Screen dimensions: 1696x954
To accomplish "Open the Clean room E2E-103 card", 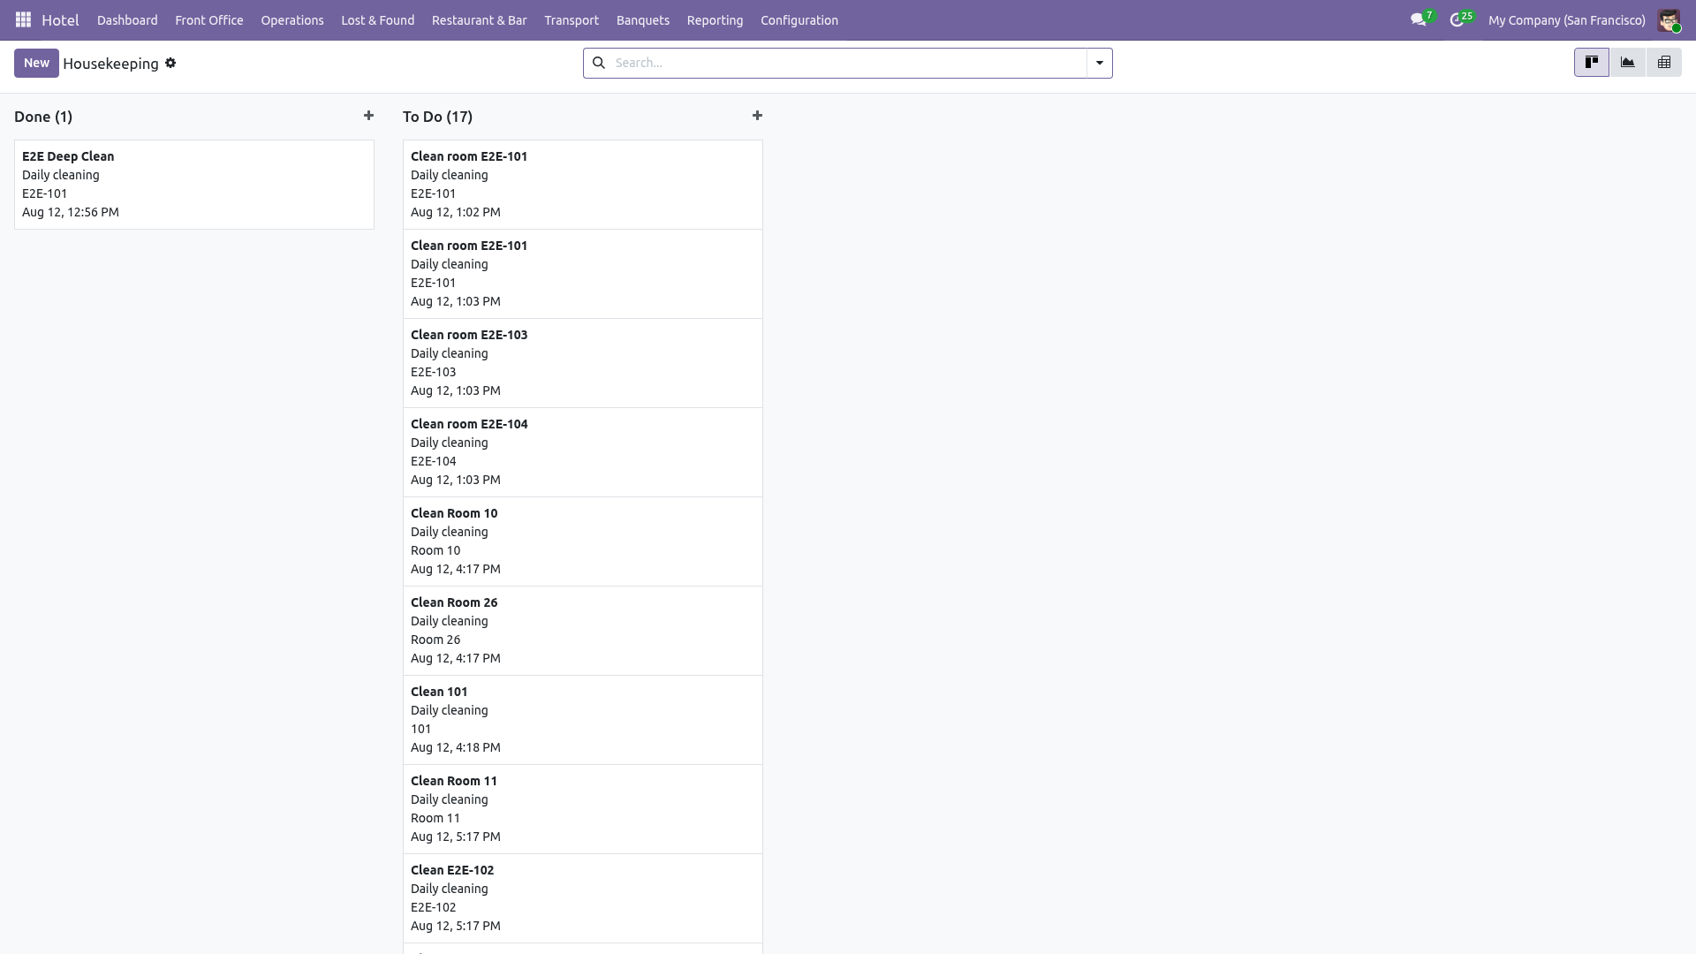I will pyautogui.click(x=583, y=363).
